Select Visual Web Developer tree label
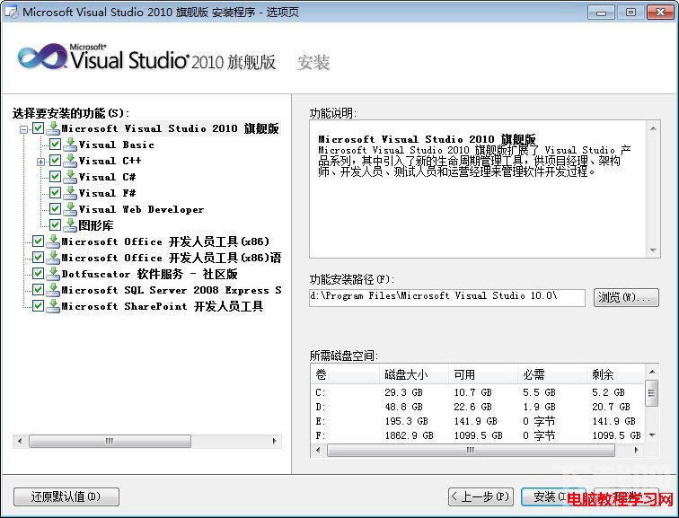679x518 pixels. [x=141, y=209]
